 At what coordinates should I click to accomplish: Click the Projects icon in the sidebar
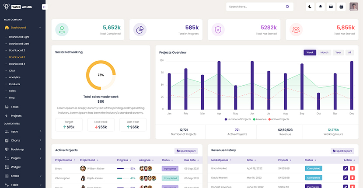tap(7, 116)
